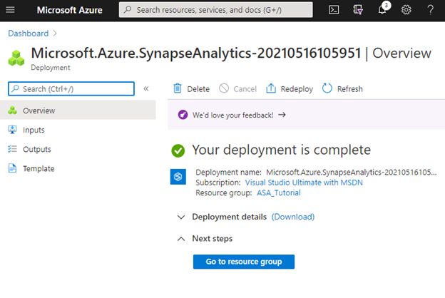This screenshot has height=298, width=445.
Task: Click the Microsoft Azure home title
Action: click(70, 10)
